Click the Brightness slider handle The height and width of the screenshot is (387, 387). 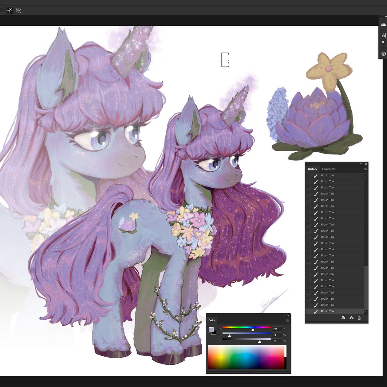[260, 342]
